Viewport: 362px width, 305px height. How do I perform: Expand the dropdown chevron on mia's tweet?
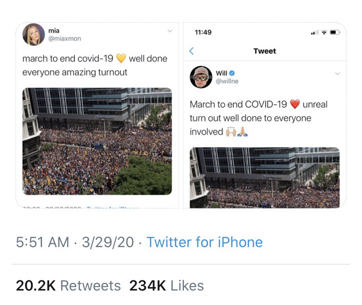coord(169,31)
